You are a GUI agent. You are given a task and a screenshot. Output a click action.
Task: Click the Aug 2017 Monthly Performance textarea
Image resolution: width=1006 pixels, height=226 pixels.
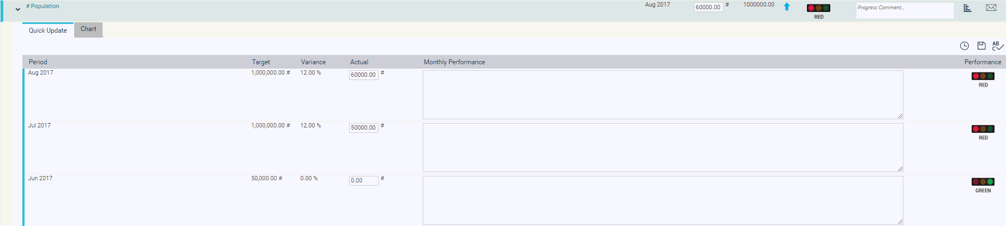click(663, 95)
